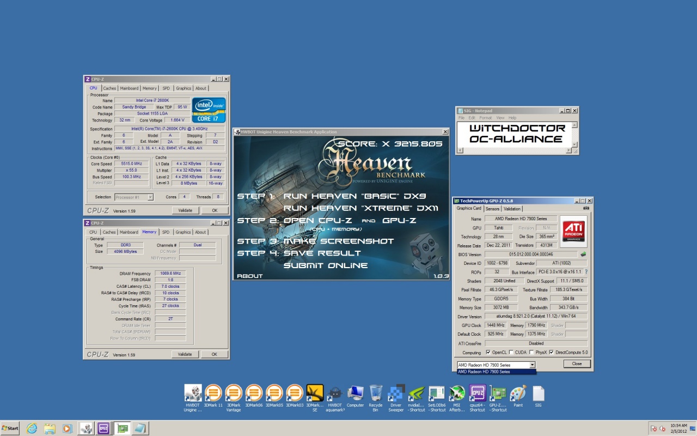Open the Mainboard tab in top CPU-Z window
Viewport: 697px width, 436px height.
pos(129,88)
